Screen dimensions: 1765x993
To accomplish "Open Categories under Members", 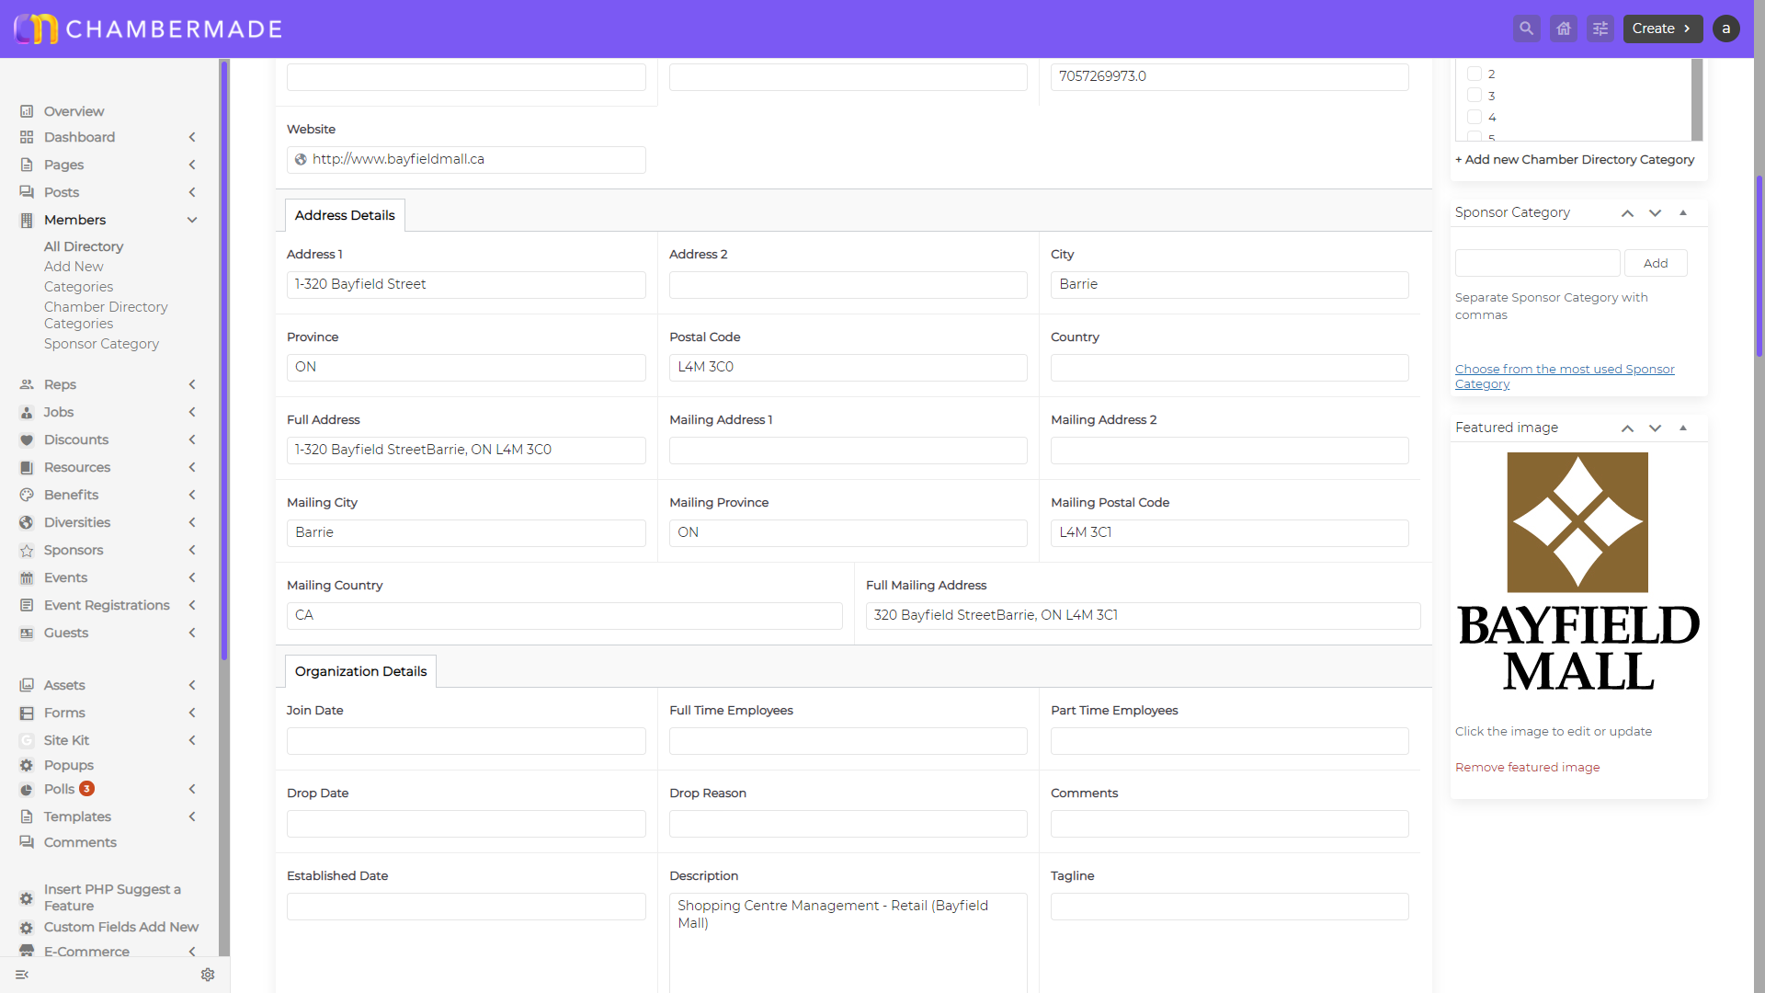I will [x=78, y=287].
